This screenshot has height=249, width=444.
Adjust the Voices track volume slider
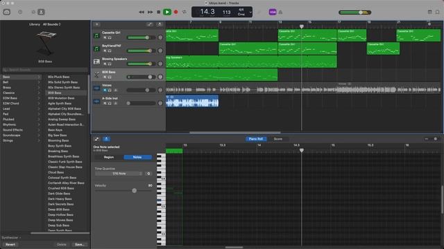pyautogui.click(x=141, y=90)
